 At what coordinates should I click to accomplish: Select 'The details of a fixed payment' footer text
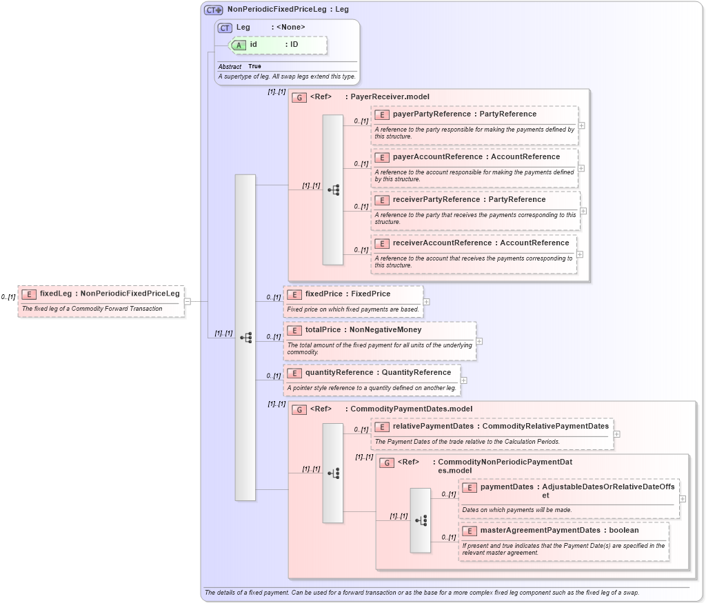click(422, 593)
